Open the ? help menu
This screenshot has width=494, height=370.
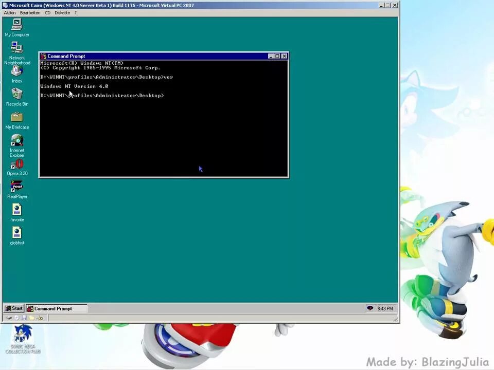click(x=76, y=13)
